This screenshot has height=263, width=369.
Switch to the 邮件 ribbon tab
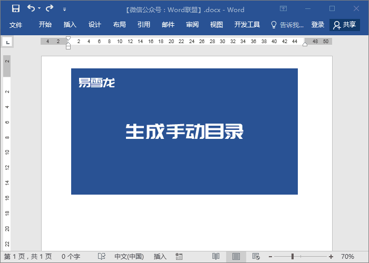pyautogui.click(x=168, y=24)
